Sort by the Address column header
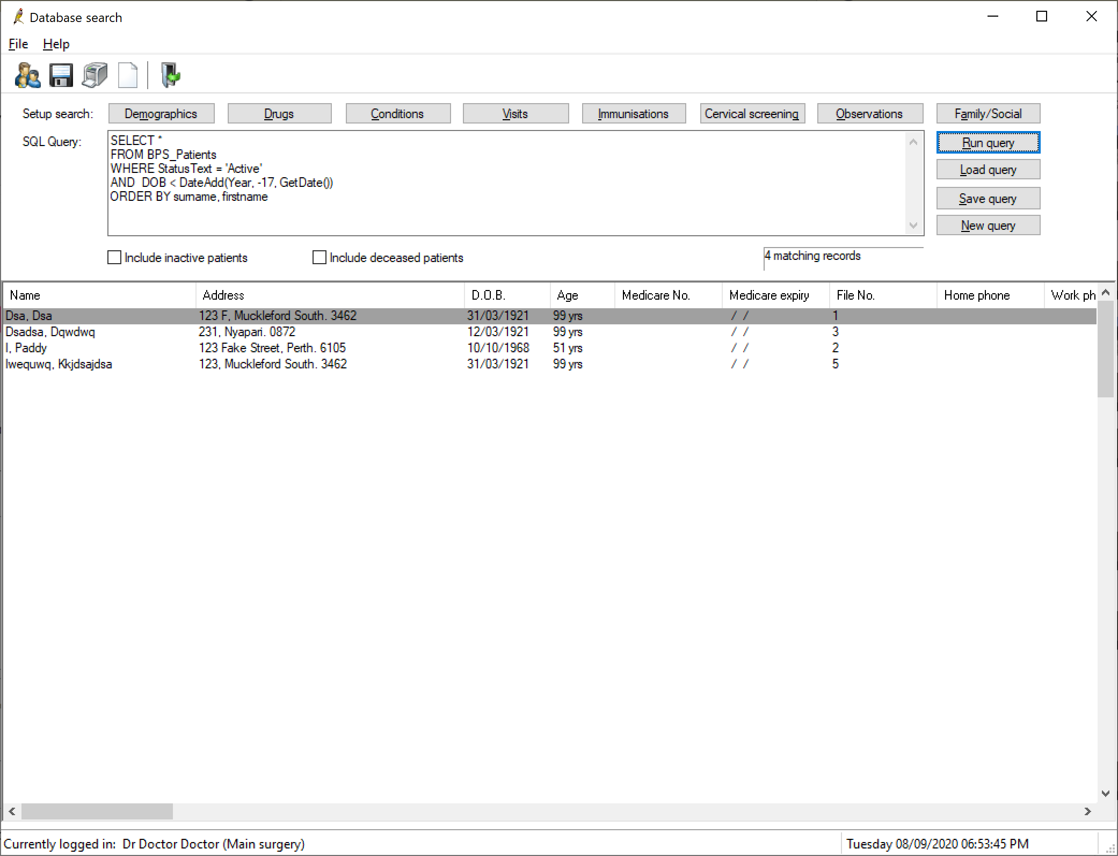 pos(330,295)
